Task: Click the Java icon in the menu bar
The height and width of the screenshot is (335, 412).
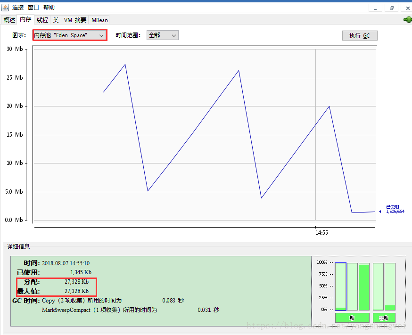Action: pyautogui.click(x=5, y=8)
